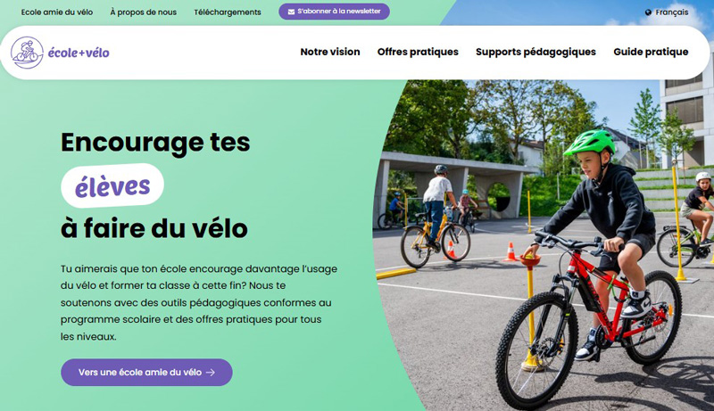Viewport: 714px width, 411px height.
Task: Open the Téléchargements page
Action: 228,12
